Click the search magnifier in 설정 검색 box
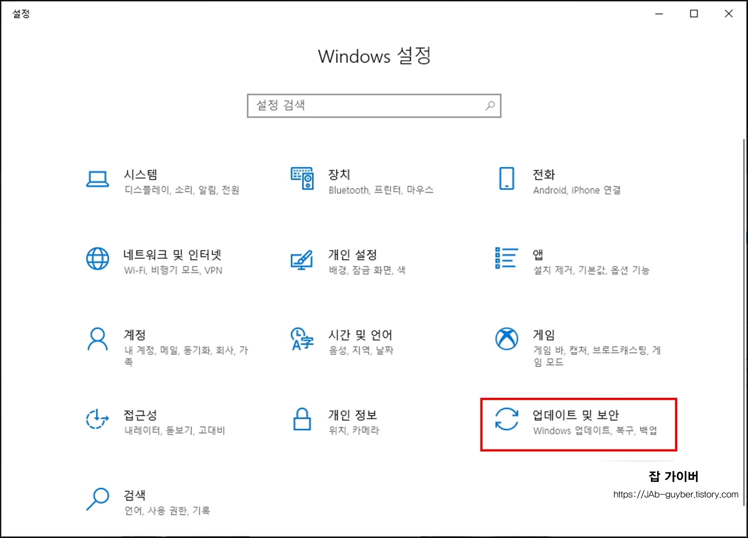Screen dimensions: 748x538 coord(490,105)
